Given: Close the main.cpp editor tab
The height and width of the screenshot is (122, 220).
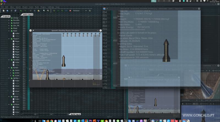Looking at the screenshot, I should [32, 14].
